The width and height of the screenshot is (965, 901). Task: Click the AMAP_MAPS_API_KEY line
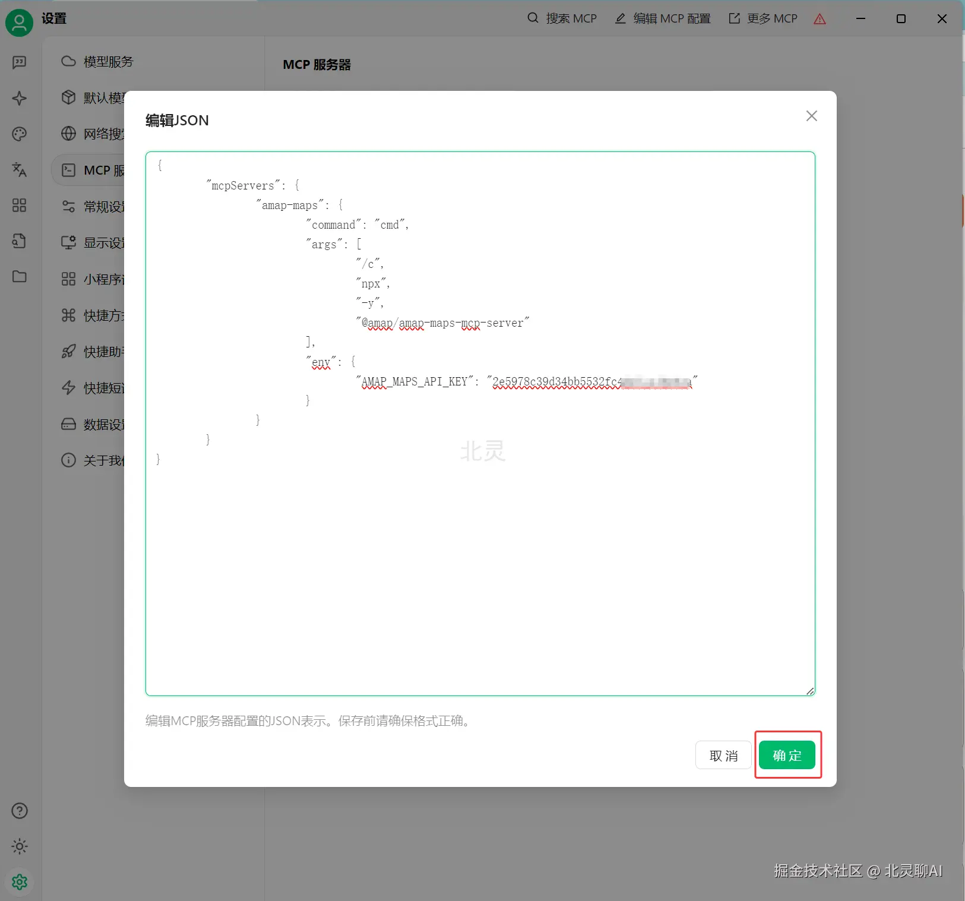click(x=526, y=381)
